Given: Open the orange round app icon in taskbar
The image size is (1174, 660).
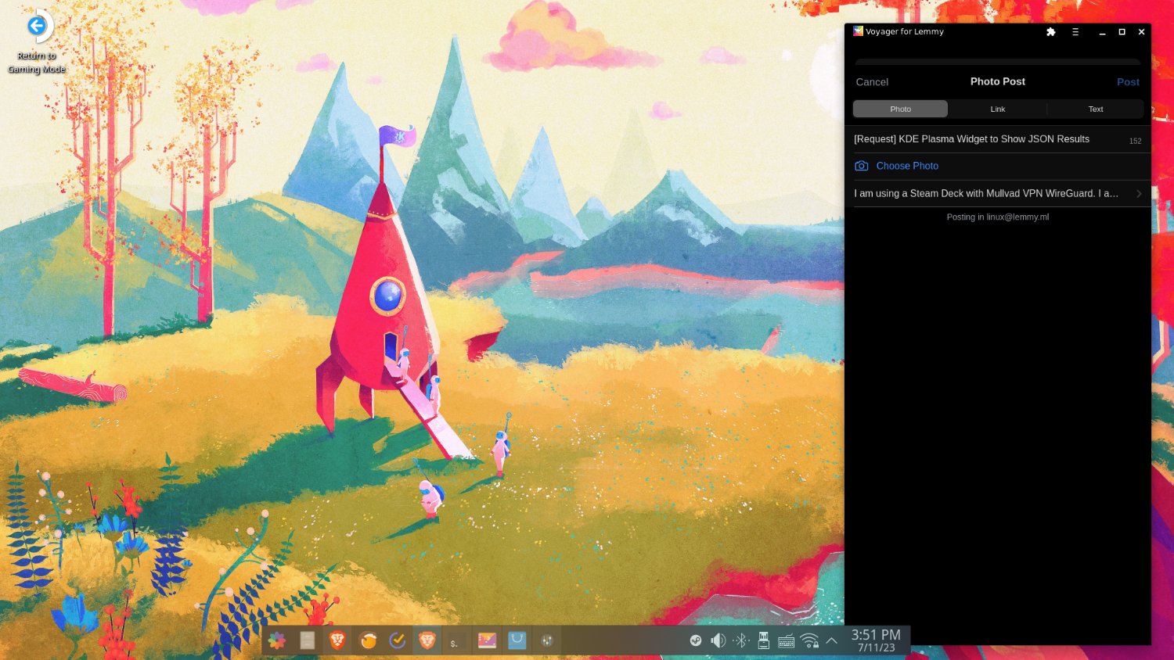Looking at the screenshot, I should point(368,640).
